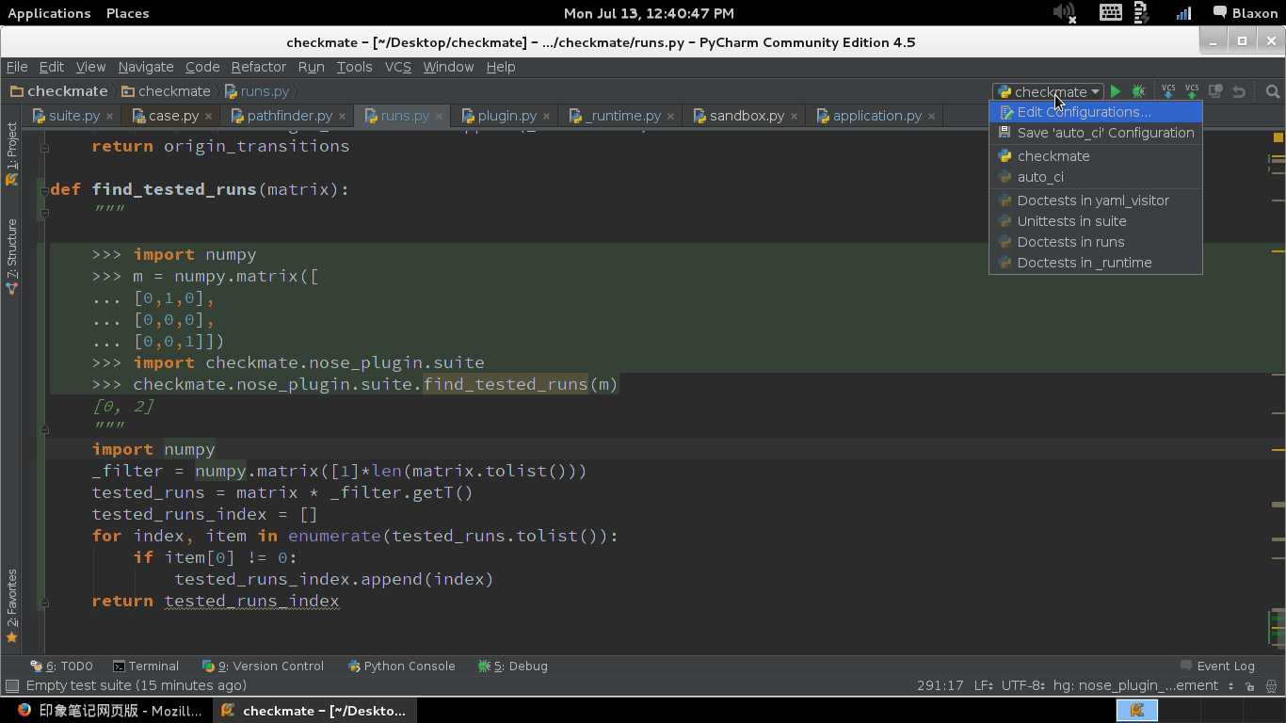
Task: Open the VCS menu
Action: 398,67
